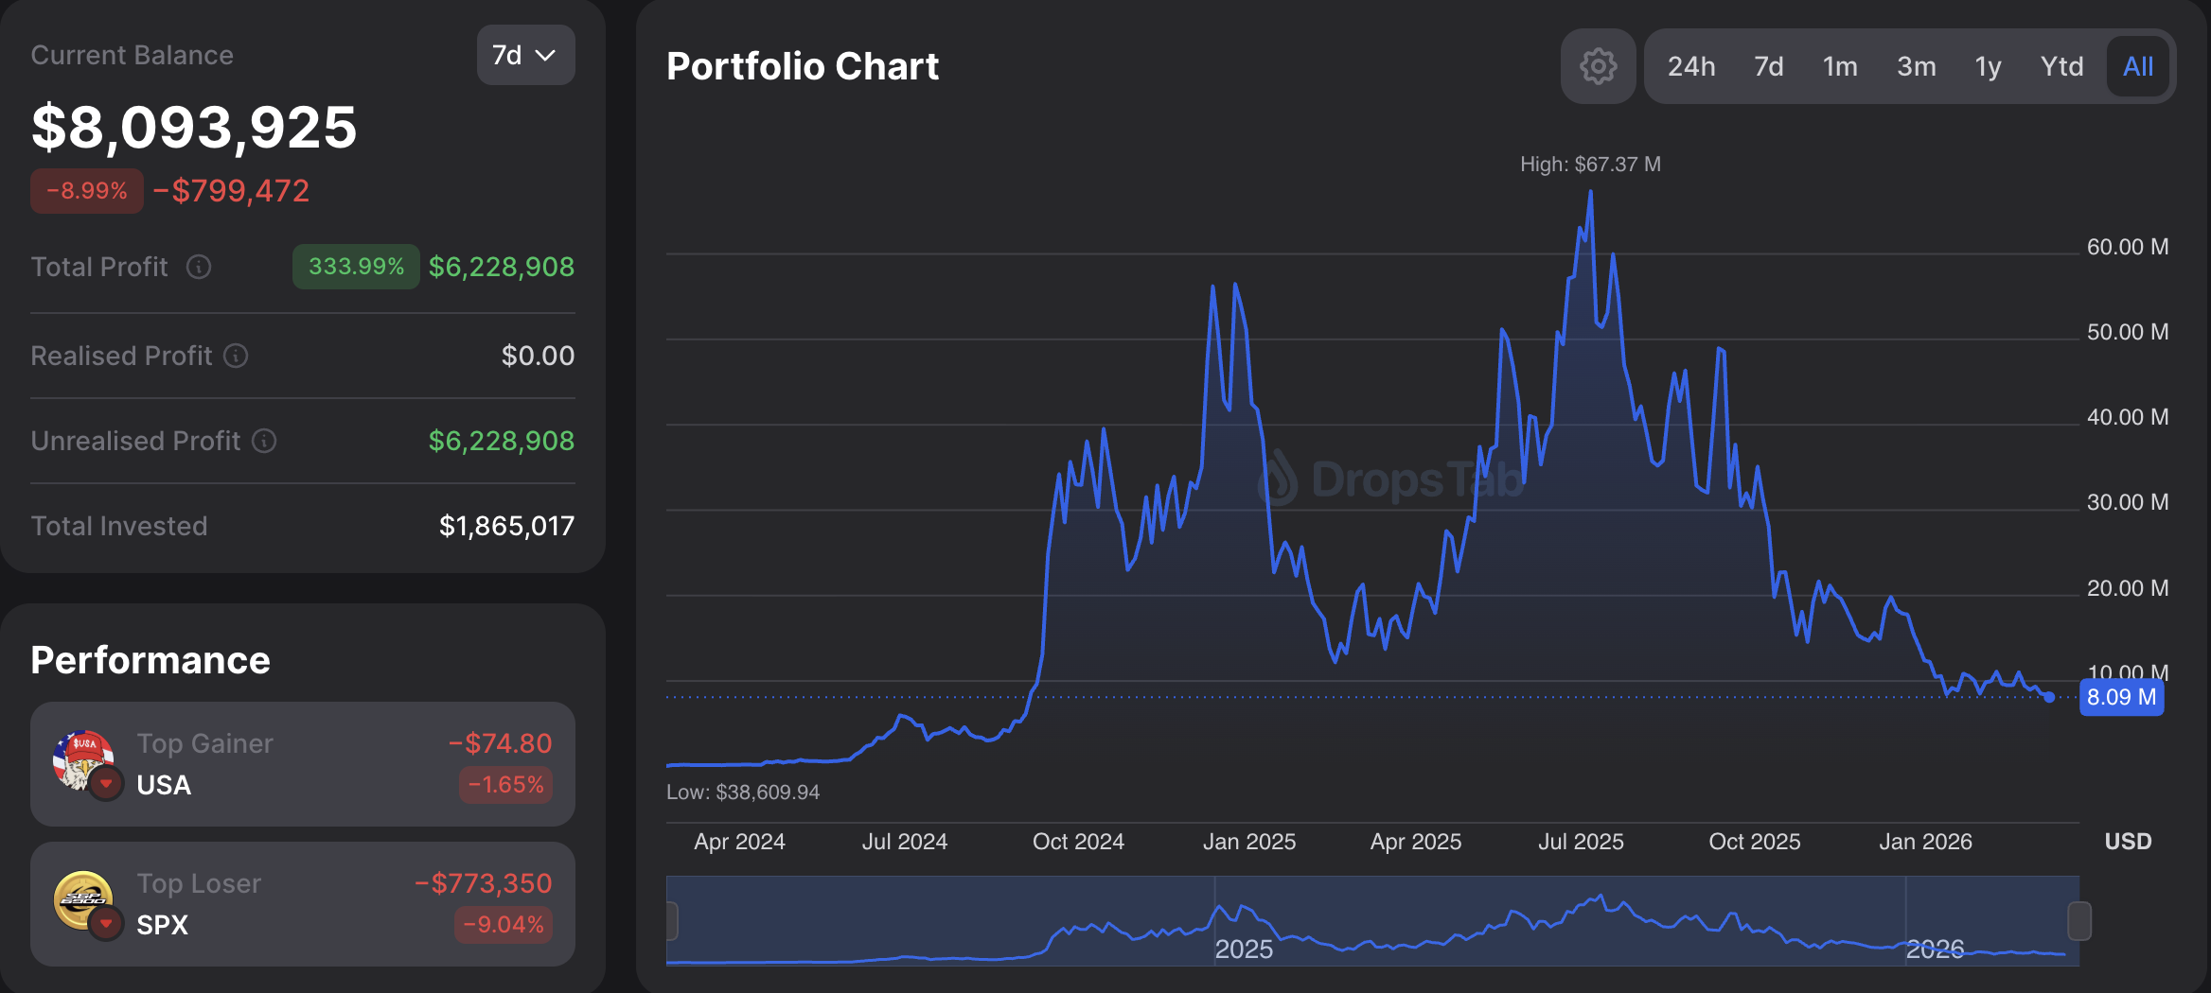Click the USA token logo icon
2211x993 pixels.
click(83, 760)
